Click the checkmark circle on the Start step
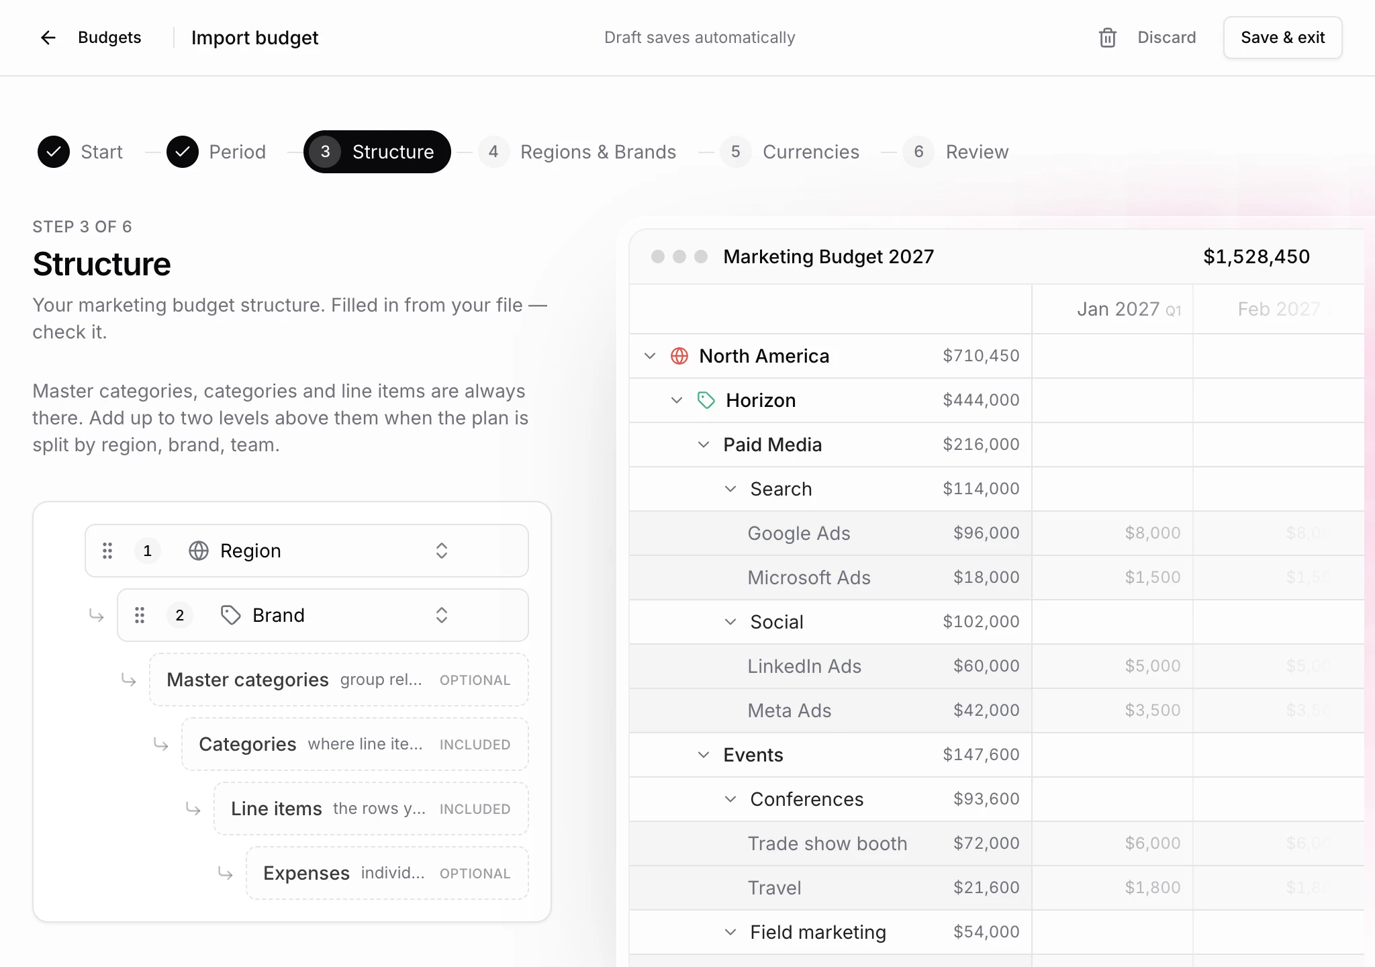This screenshot has width=1375, height=967. 54,152
